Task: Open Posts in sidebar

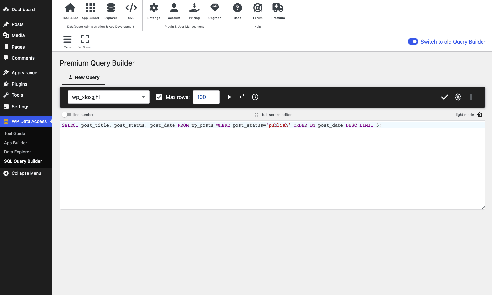Action: click(26, 24)
